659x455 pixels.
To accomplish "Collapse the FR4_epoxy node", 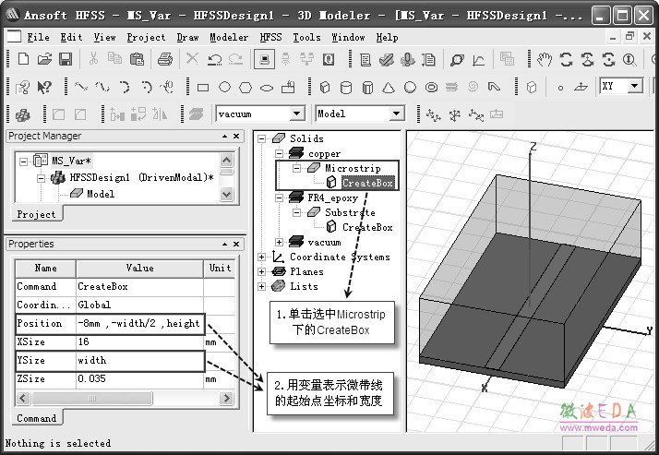I will tap(279, 198).
